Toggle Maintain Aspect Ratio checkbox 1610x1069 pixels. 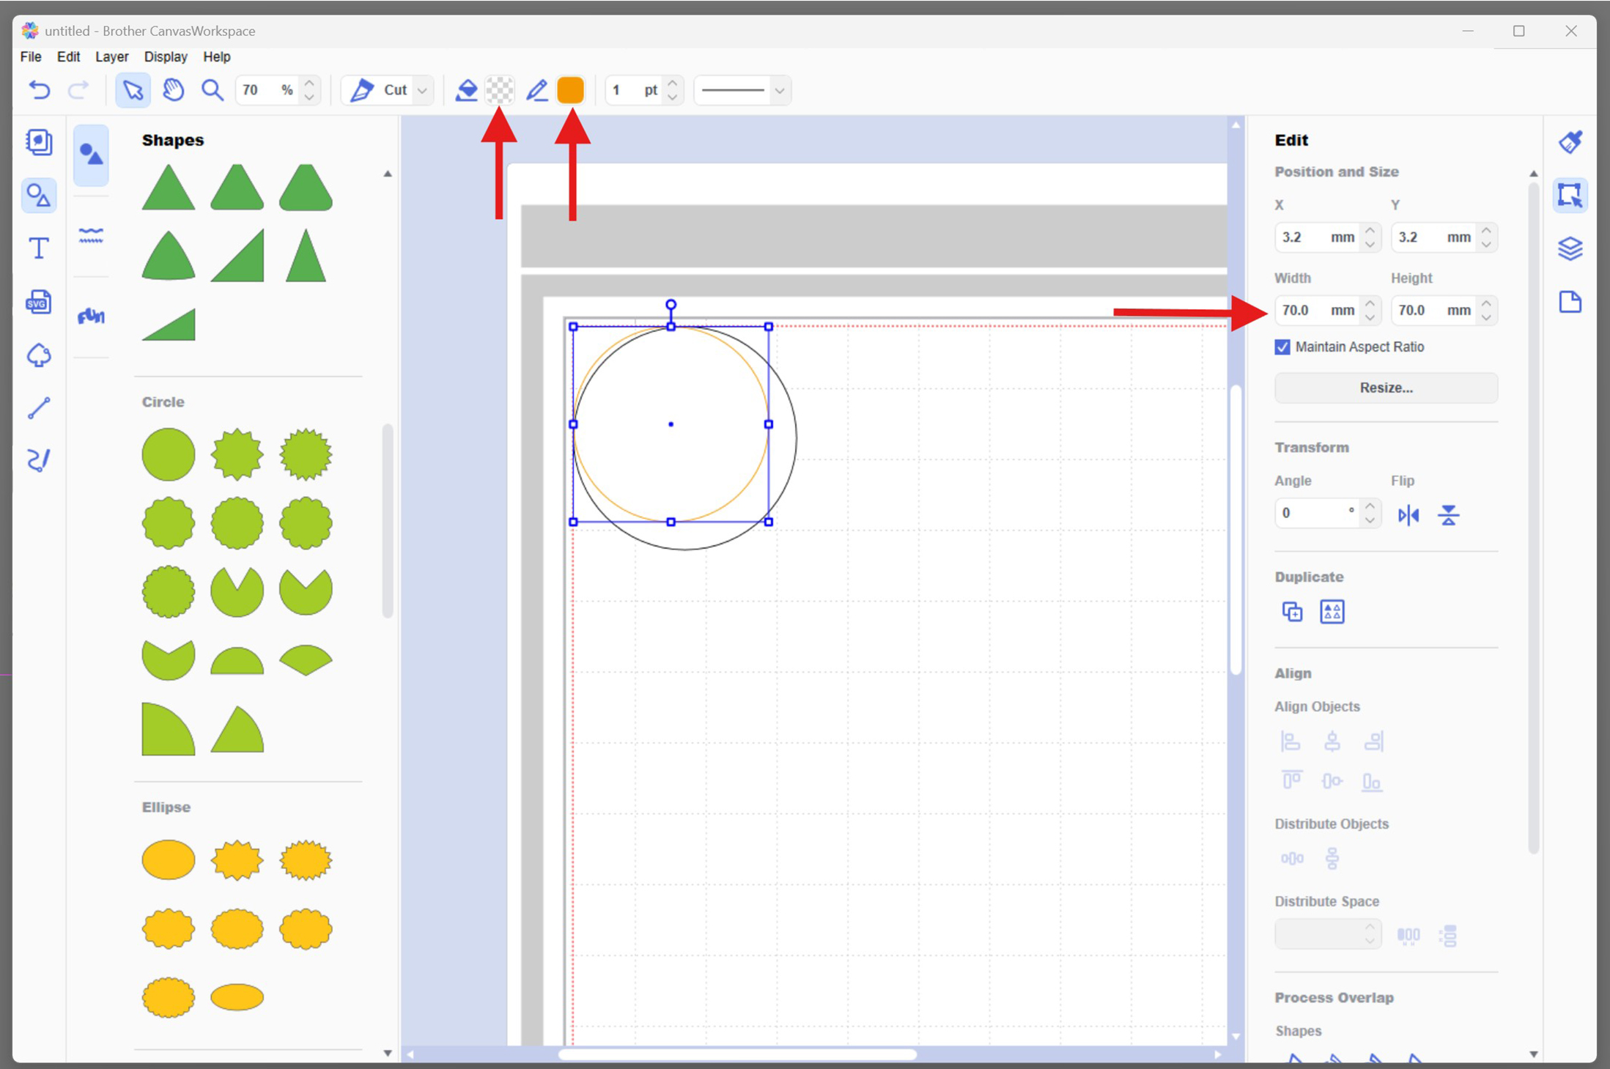(x=1282, y=347)
